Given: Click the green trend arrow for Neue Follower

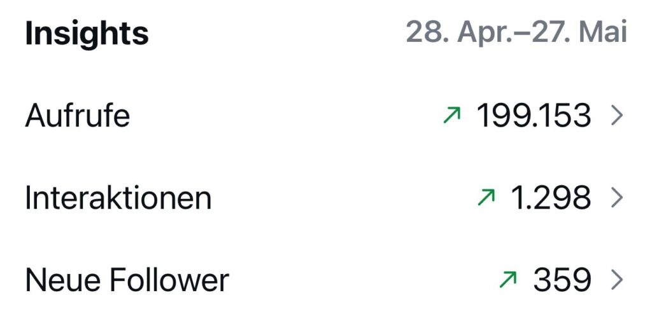Looking at the screenshot, I should [508, 279].
